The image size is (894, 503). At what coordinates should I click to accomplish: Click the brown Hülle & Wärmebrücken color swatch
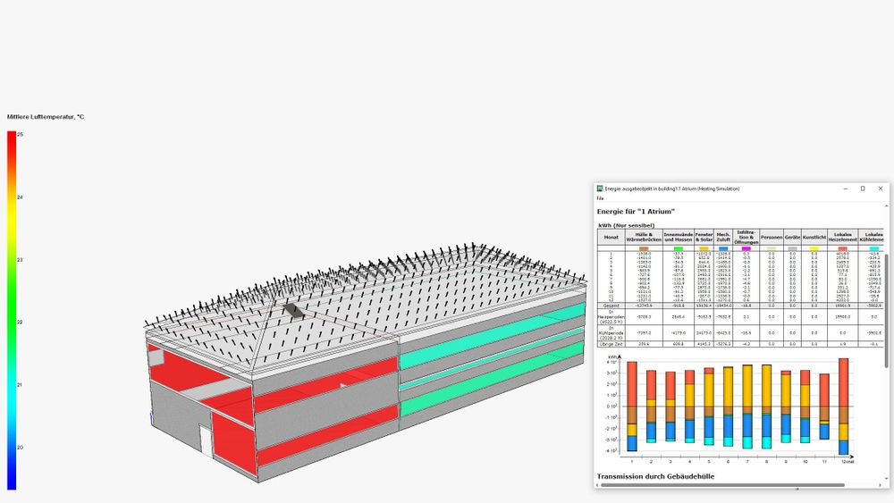(644, 249)
